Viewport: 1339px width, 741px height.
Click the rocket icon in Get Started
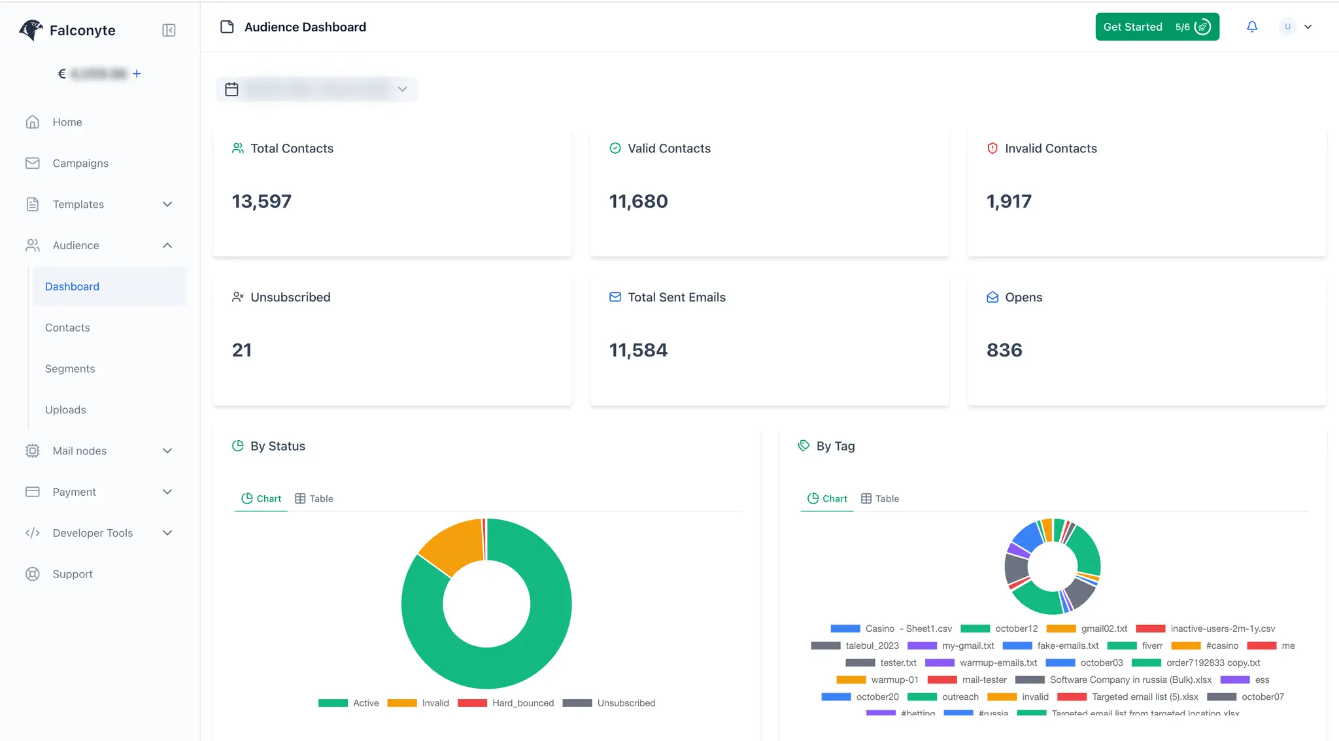[1202, 27]
